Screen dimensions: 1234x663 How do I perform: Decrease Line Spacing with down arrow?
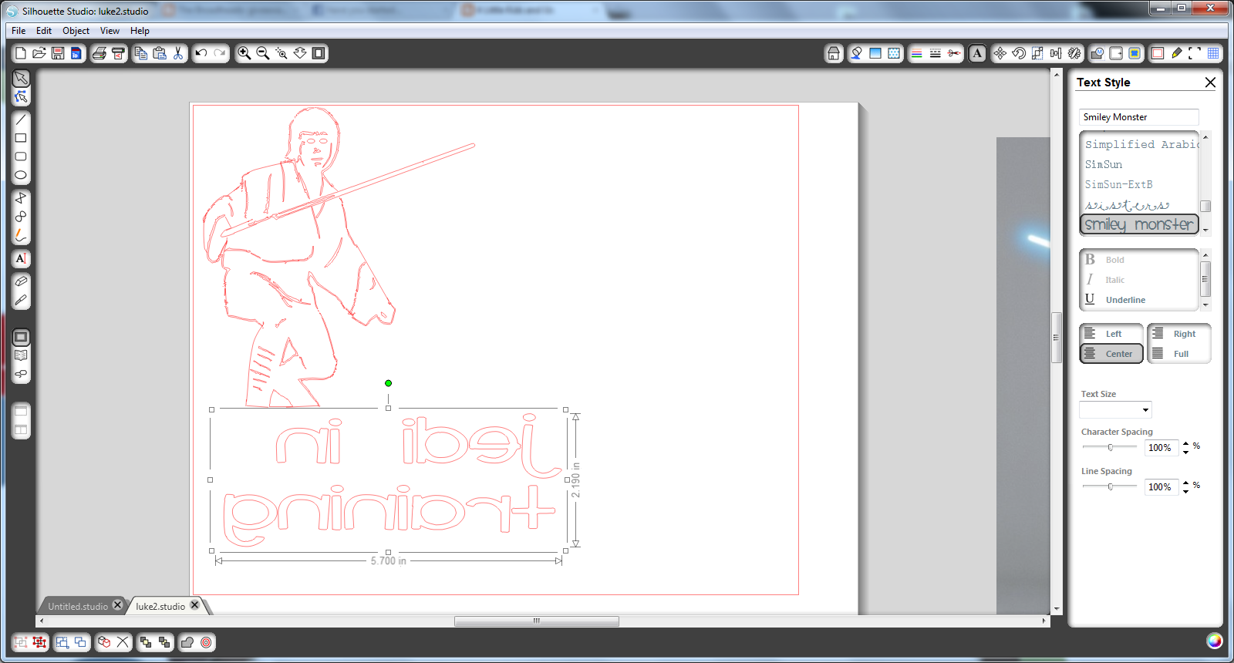pos(1186,491)
